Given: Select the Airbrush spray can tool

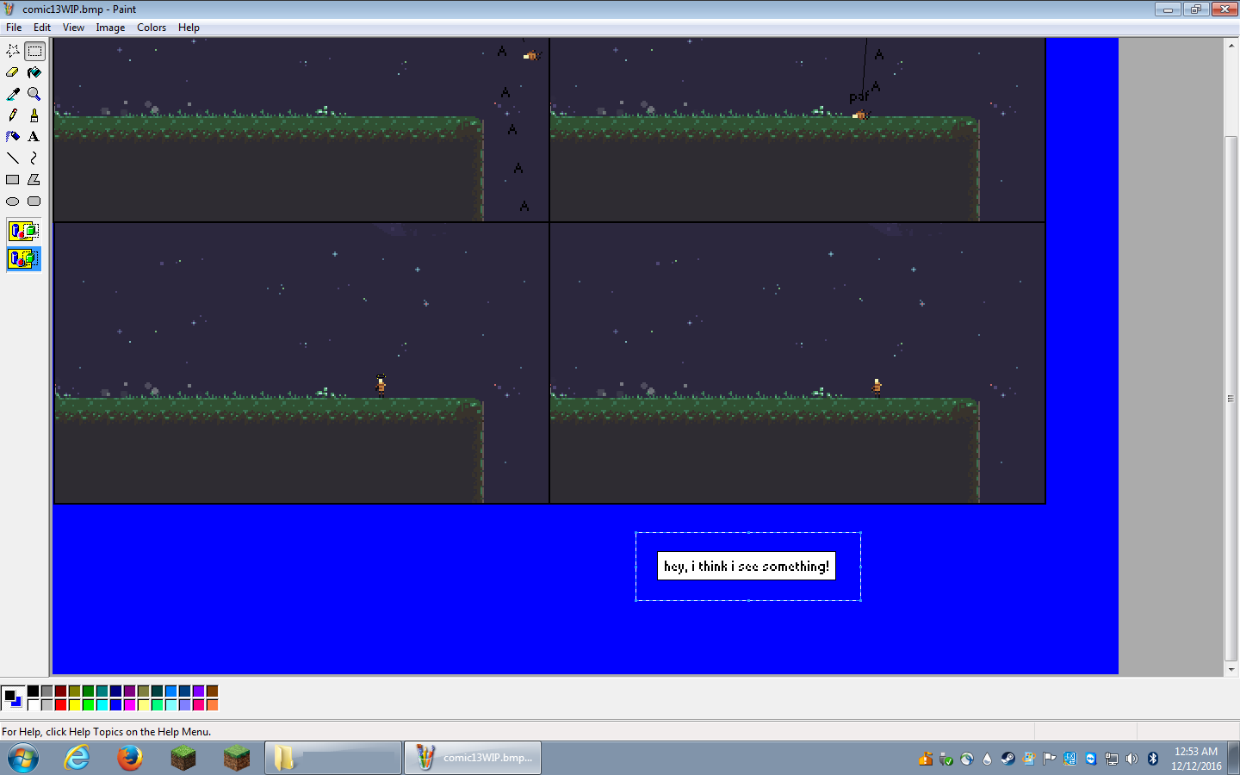Looking at the screenshot, I should pos(13,137).
